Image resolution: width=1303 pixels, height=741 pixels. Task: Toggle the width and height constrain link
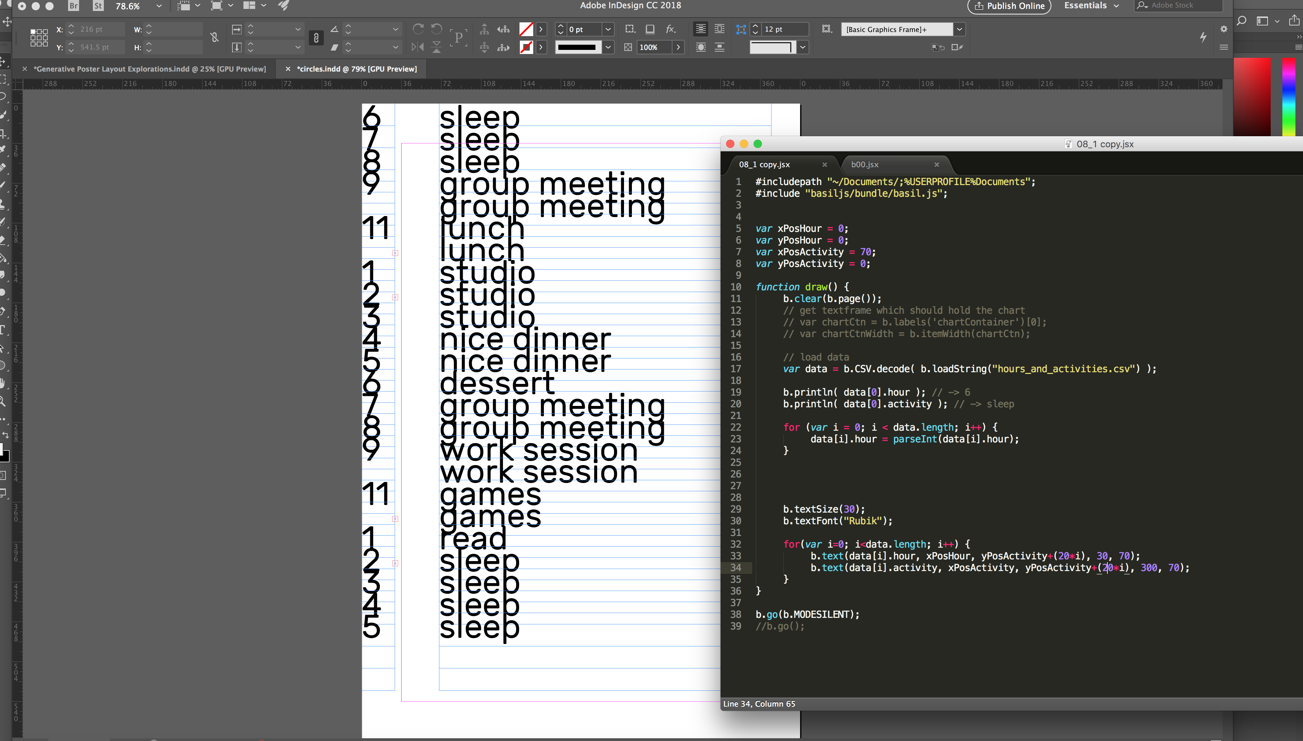click(x=215, y=37)
